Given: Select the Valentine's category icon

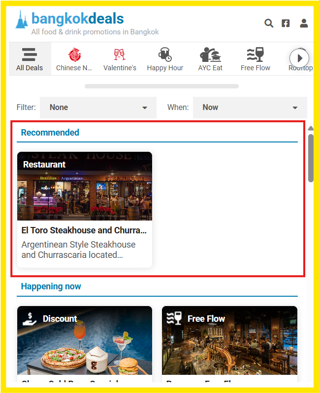Looking at the screenshot, I should click(120, 55).
